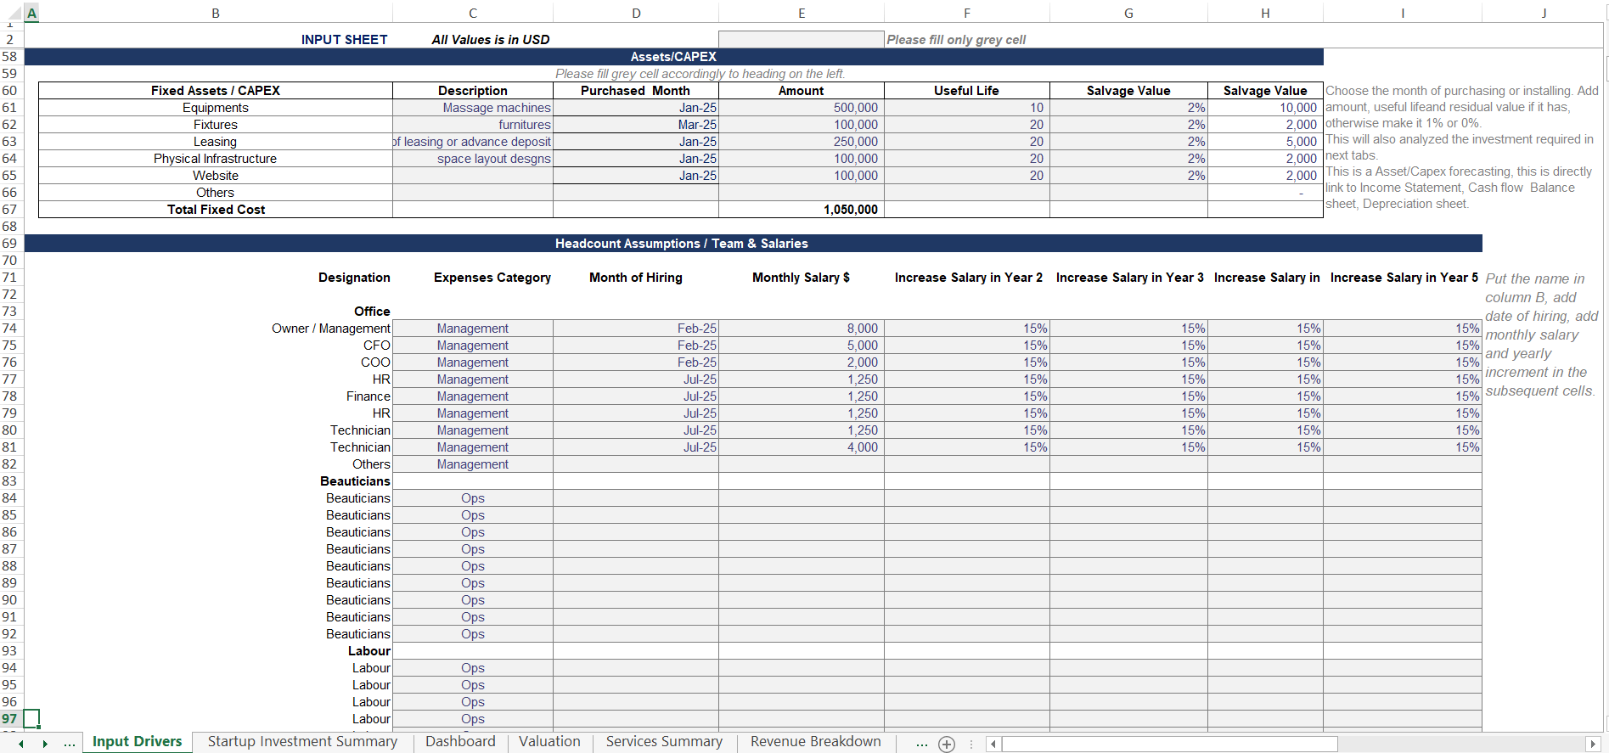Select row 60 header
Screen dimensions: 1609x753
pyautogui.click(x=10, y=91)
